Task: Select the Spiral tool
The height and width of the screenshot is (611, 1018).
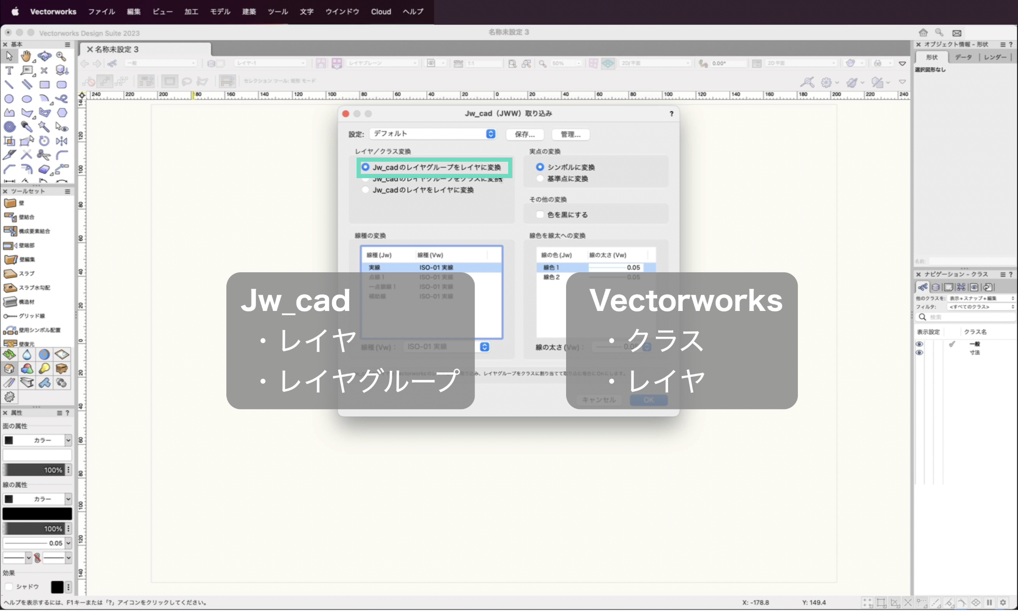Action: (9, 127)
